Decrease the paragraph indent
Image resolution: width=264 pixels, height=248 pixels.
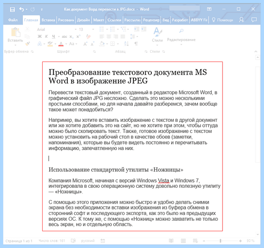click(136, 29)
